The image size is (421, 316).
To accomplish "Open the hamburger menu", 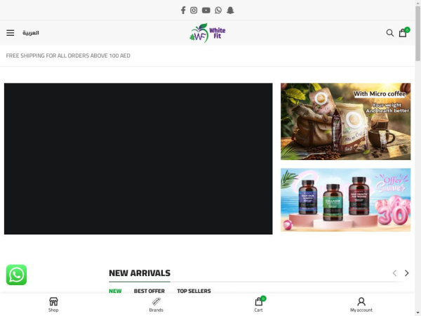I will [x=11, y=33].
